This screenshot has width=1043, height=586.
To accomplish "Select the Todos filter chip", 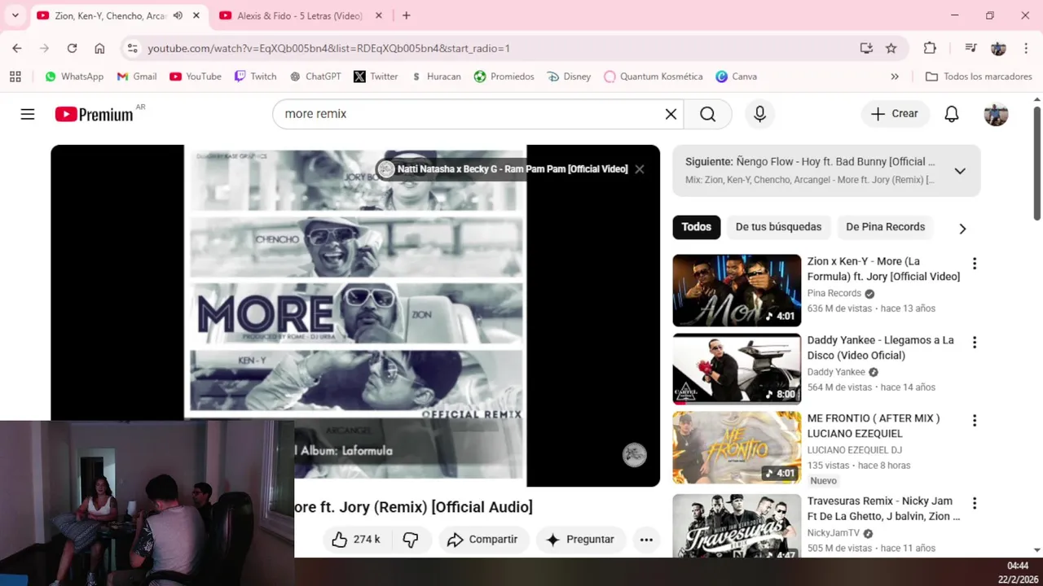I will 696,227.
